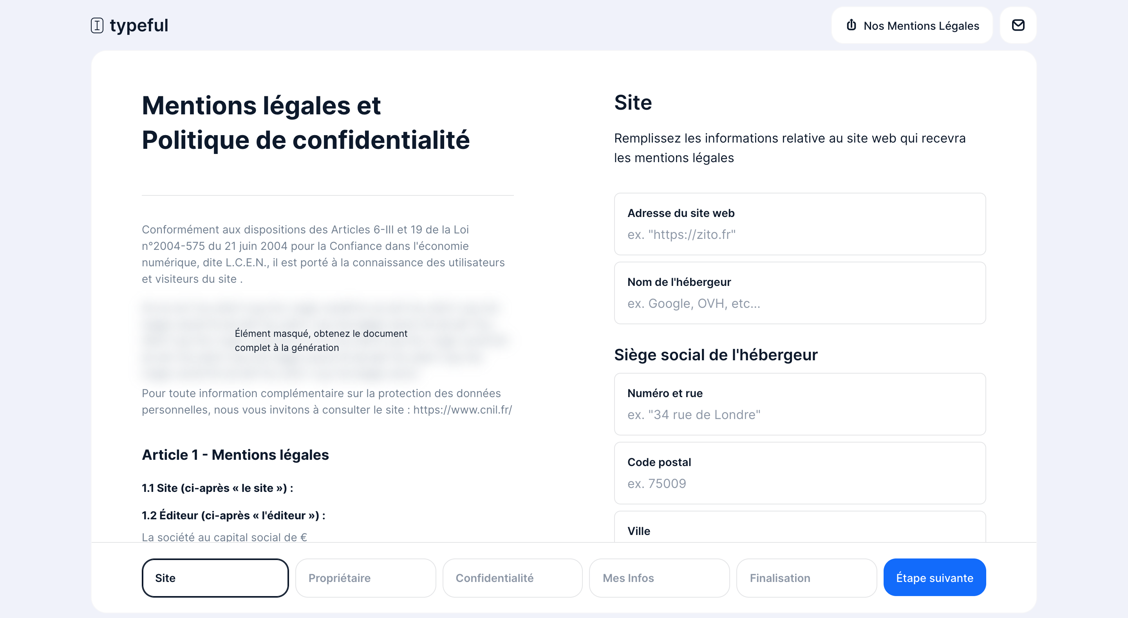
Task: Select the Site step tab
Action: (x=215, y=578)
